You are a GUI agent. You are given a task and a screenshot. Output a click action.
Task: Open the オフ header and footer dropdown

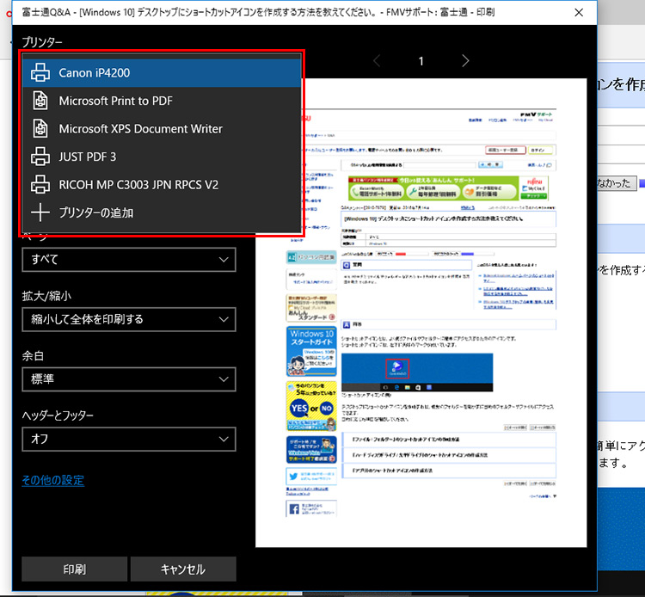(128, 439)
